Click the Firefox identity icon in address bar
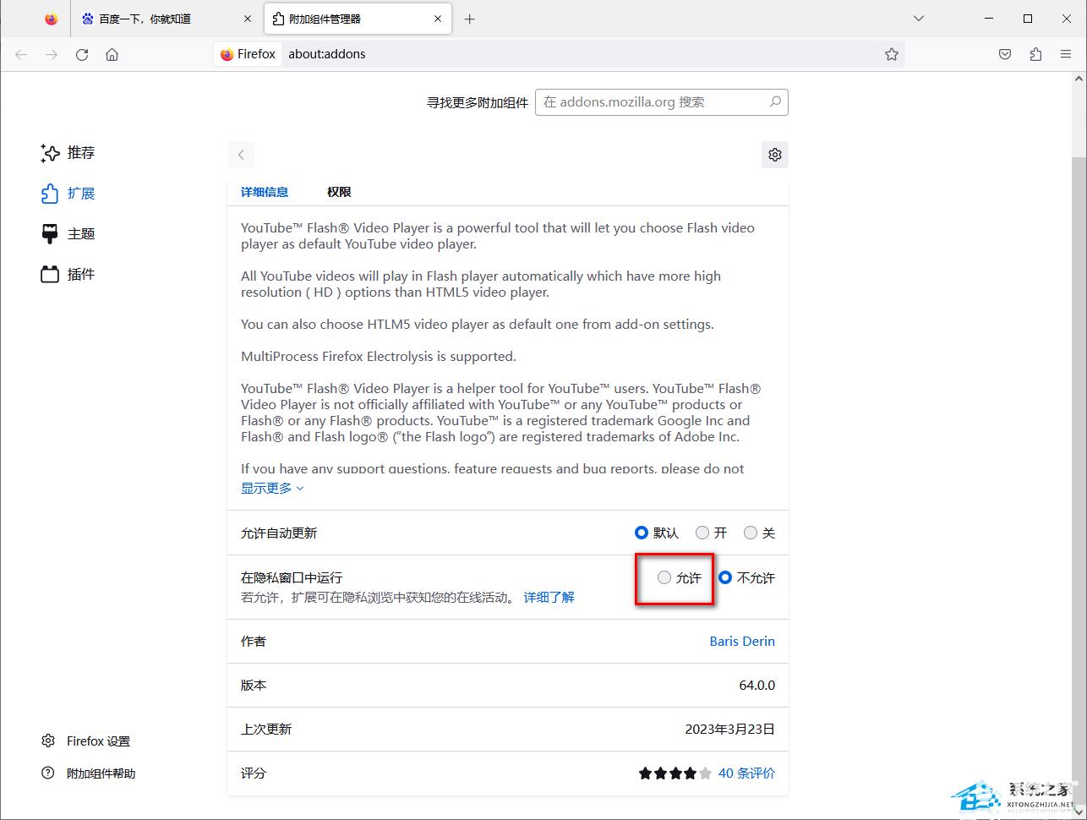Image resolution: width=1087 pixels, height=820 pixels. tap(248, 54)
